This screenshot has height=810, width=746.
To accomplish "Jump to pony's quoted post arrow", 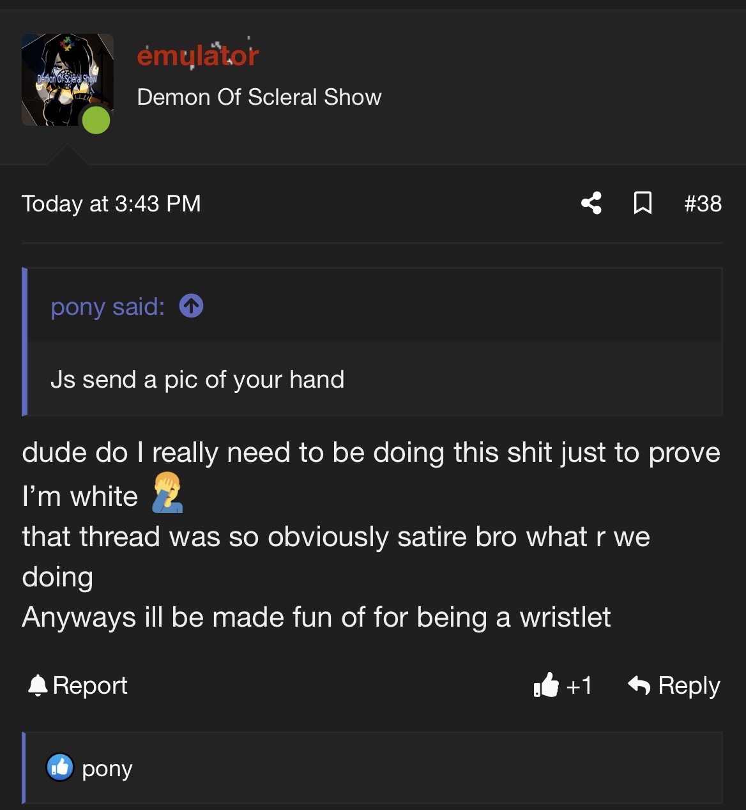I will (192, 306).
